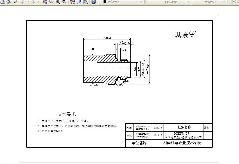
Task: Select the 70±0.1 dimension text
Action: tap(107, 38)
